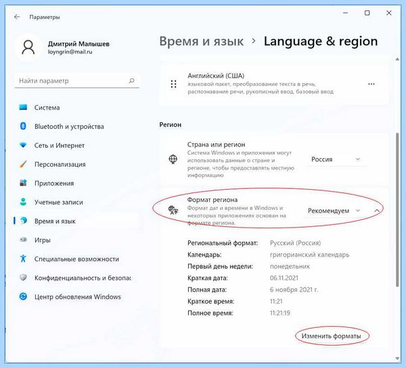Screen dimensions: 406x368
Task: Maximize the Параметры window
Action: [367, 13]
